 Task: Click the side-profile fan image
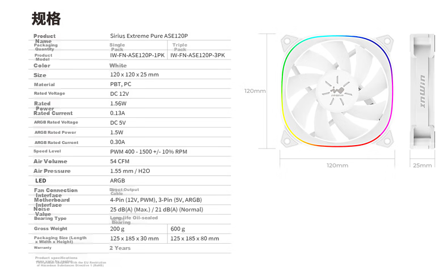pos(422,91)
